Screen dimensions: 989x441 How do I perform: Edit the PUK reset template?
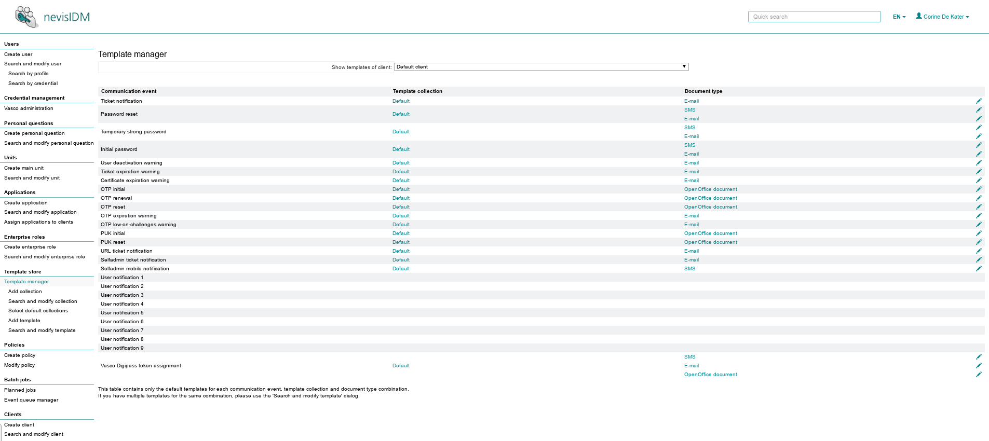[x=979, y=242]
